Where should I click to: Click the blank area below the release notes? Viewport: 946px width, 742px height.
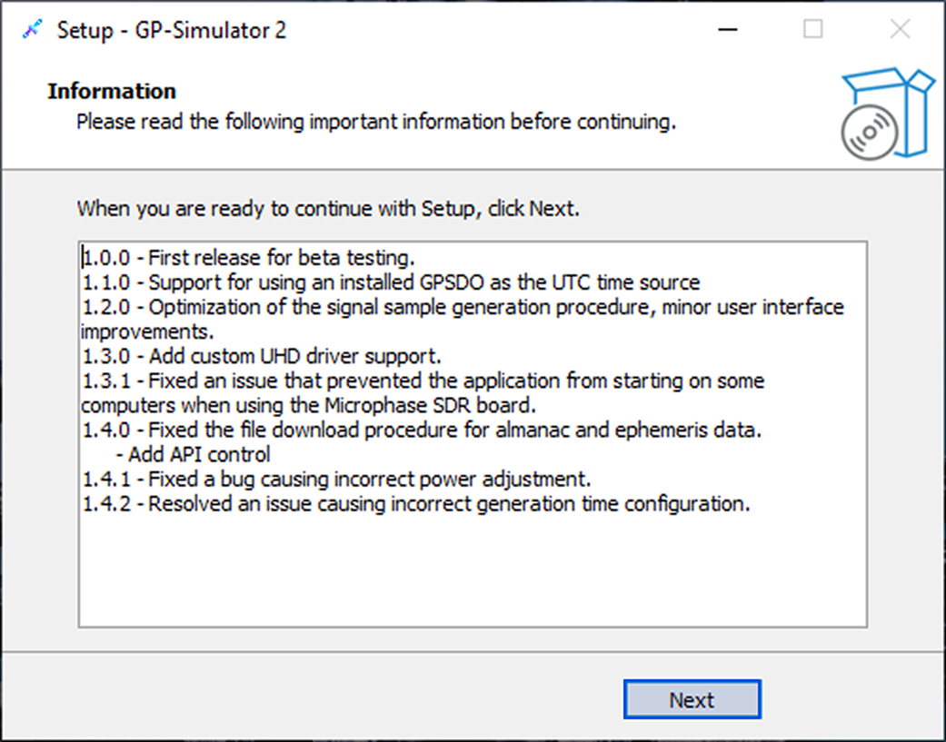[x=473, y=572]
